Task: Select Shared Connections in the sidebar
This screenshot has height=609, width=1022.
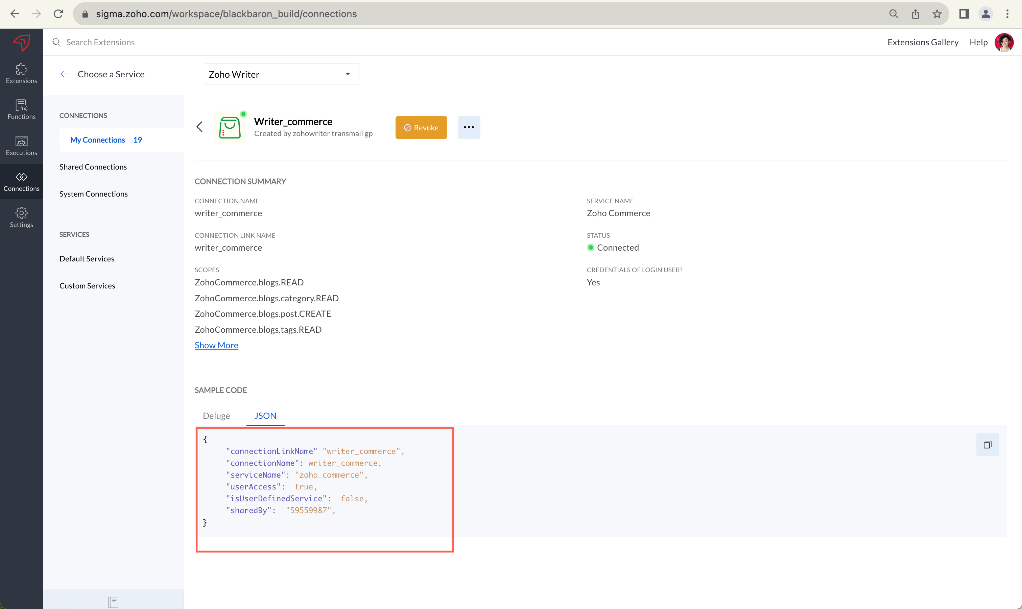Action: pos(93,167)
